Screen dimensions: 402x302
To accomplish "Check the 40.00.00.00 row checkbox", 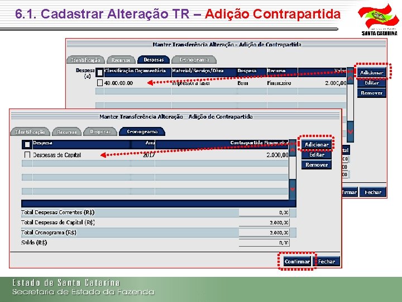I will click(x=100, y=83).
